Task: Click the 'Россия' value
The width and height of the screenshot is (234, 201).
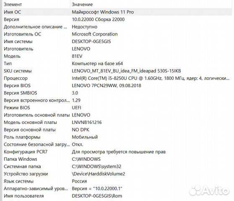Action: [79, 181]
